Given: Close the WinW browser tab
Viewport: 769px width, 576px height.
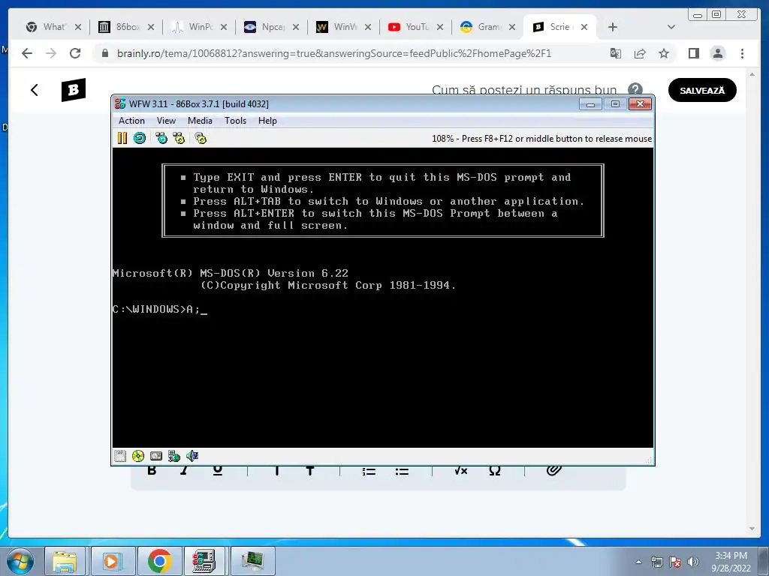Looking at the screenshot, I should (368, 27).
